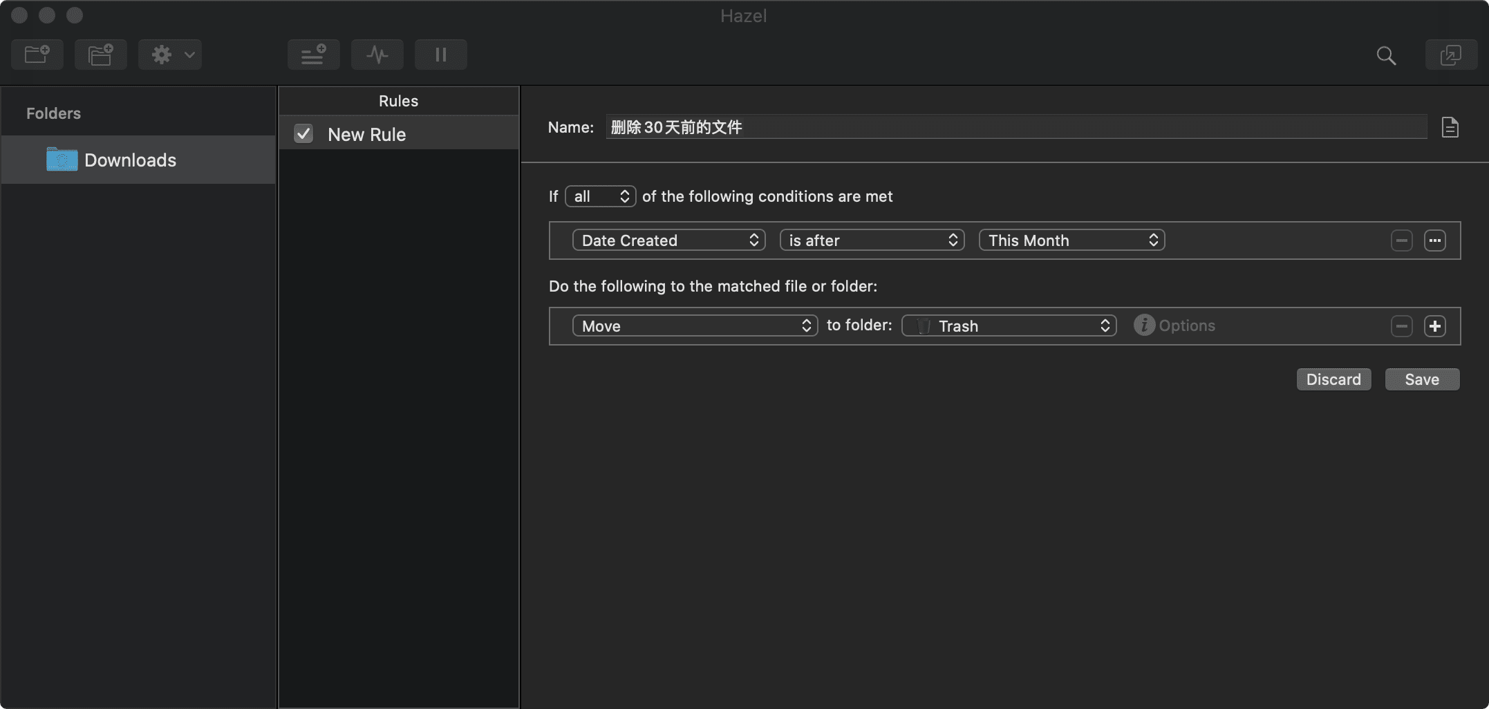Screen dimensions: 1489x709
Task: Select the New Rule entry under Rules
Action: 366,133
